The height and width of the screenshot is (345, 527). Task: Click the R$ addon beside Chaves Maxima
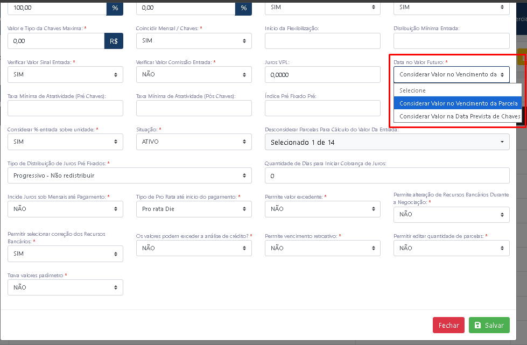[114, 41]
